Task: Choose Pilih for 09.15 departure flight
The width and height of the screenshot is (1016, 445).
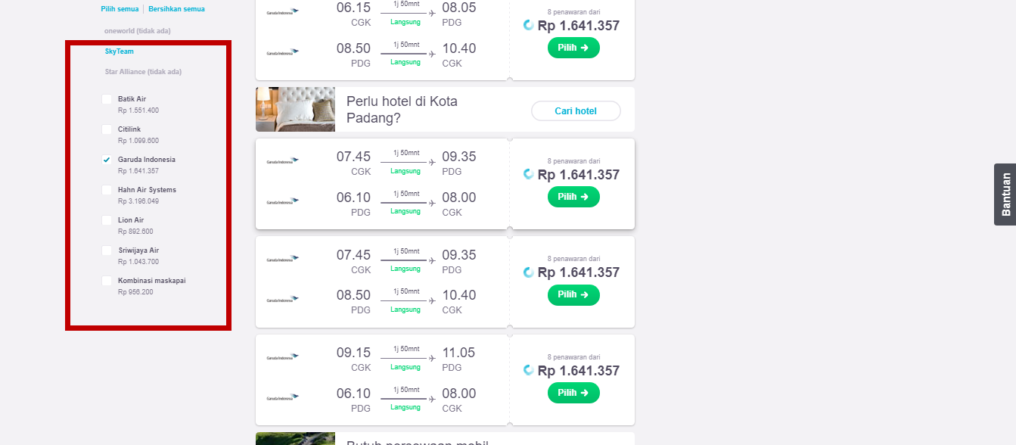Action: [x=573, y=393]
